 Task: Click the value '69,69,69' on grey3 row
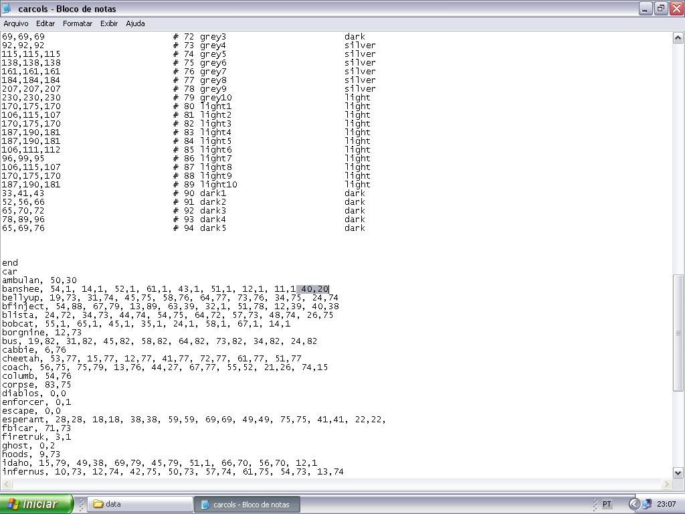coord(23,37)
